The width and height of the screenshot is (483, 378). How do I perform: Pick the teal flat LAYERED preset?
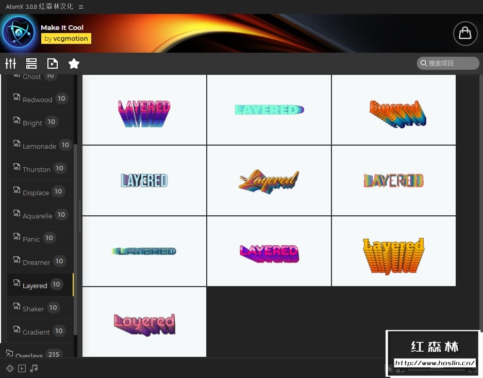269,110
